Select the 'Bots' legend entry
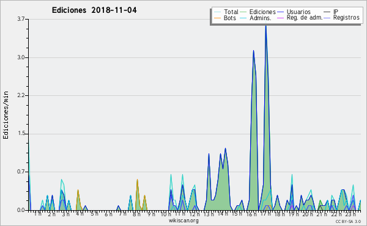Image resolution: width=367 pixels, height=226 pixels. tap(230, 18)
